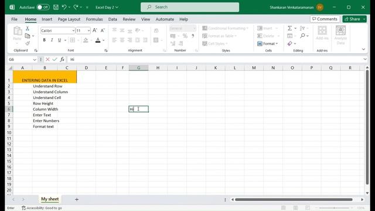This screenshot has width=375, height=211.
Task: Click the Increase Font Size icon
Action: click(x=95, y=30)
